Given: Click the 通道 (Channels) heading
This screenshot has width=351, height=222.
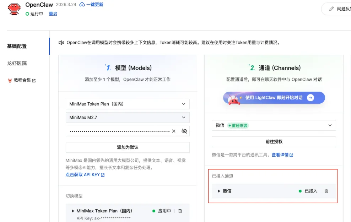Looking at the screenshot, I should point(280,68).
